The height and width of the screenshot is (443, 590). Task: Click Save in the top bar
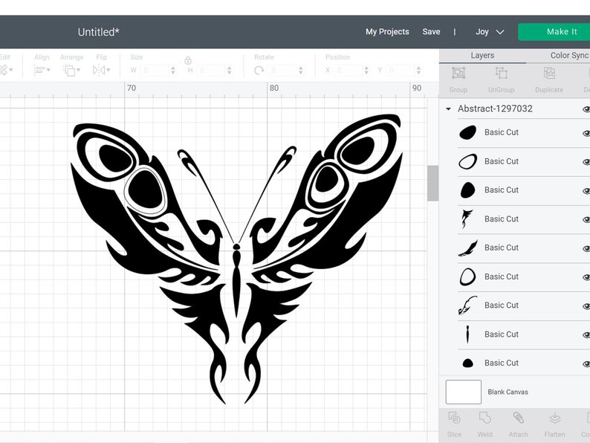click(431, 32)
